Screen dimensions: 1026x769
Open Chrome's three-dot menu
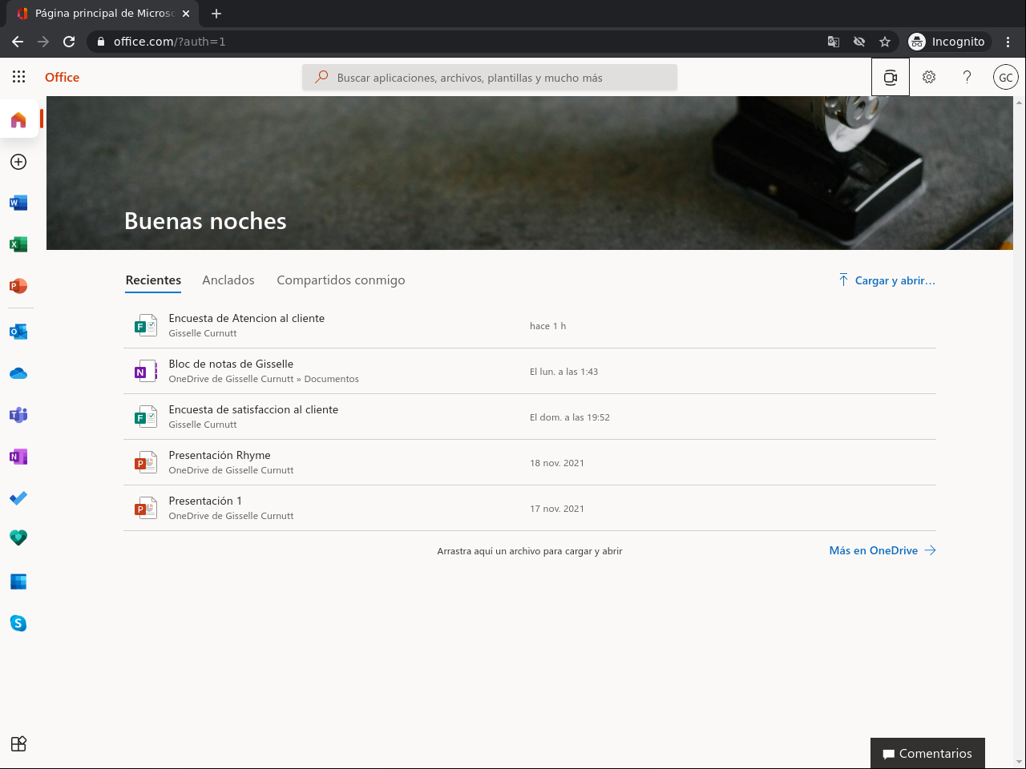point(1008,42)
